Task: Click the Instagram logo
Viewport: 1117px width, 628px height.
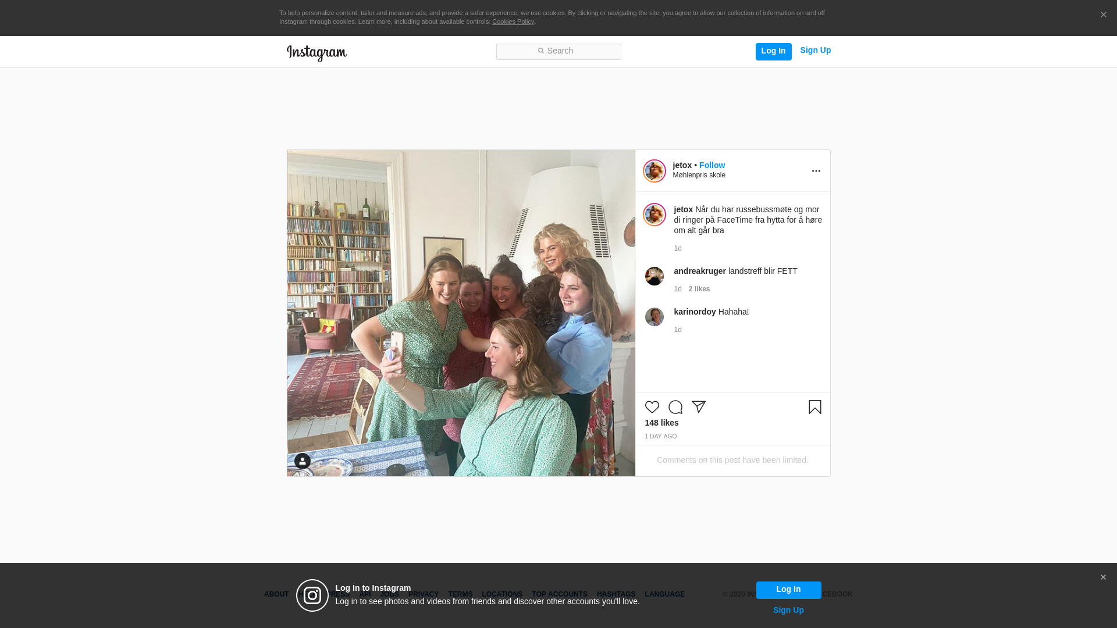Action: (x=316, y=53)
